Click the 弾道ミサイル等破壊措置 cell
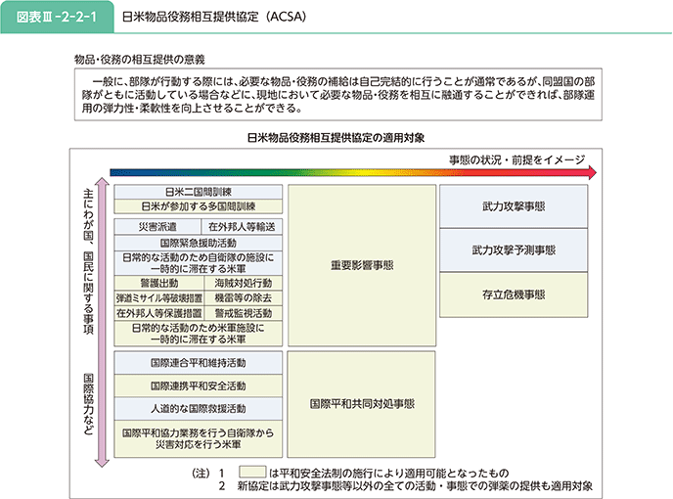The width and height of the screenshot is (673, 499). [x=158, y=298]
